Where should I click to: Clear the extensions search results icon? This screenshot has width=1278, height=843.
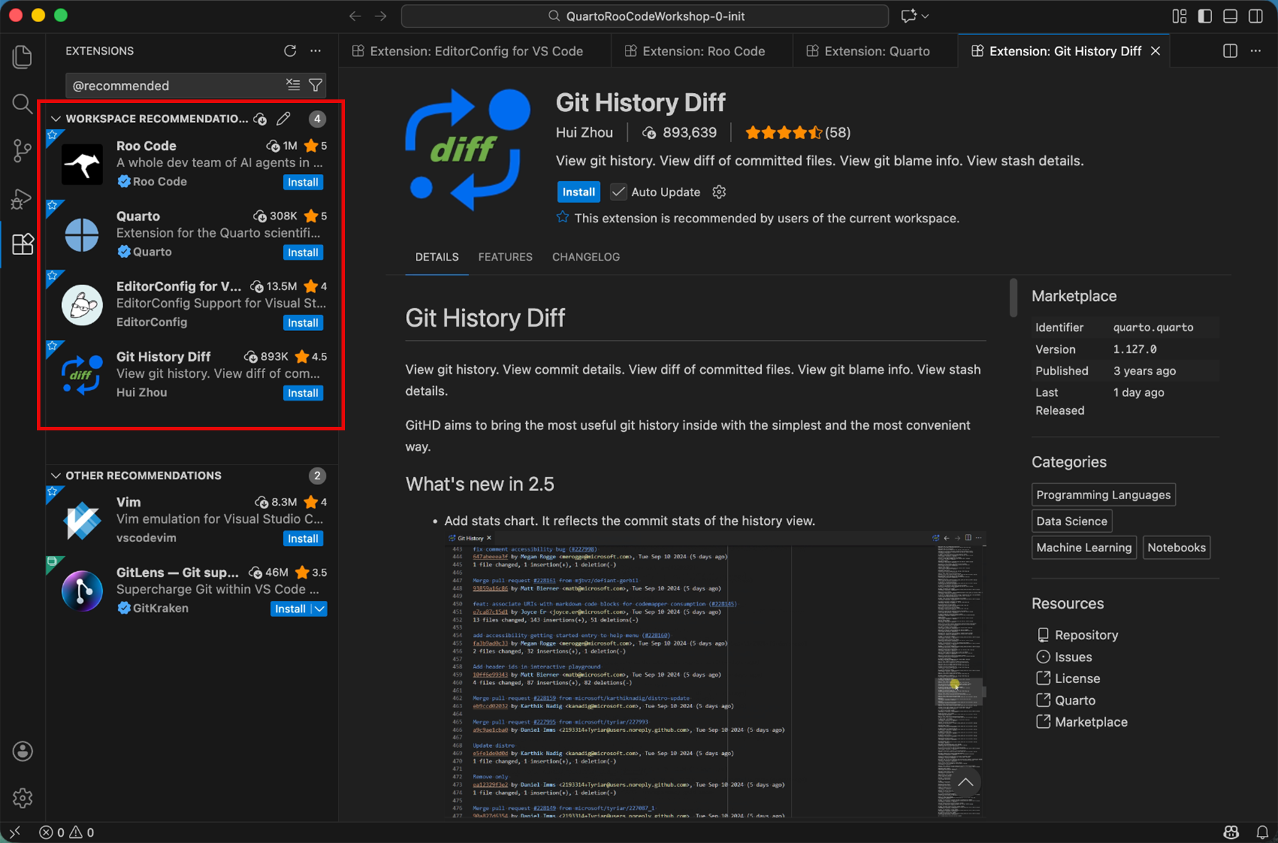pos(293,85)
